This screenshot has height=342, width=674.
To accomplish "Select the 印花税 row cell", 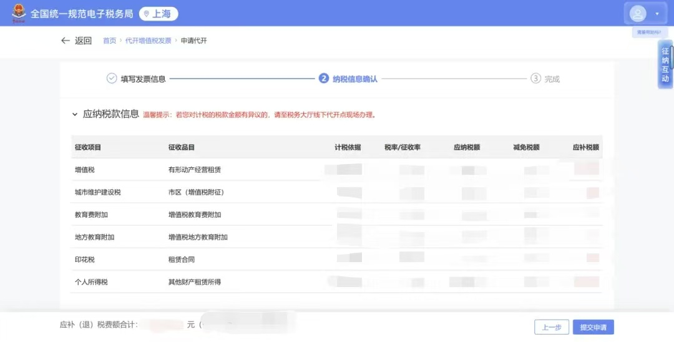I will coord(85,260).
